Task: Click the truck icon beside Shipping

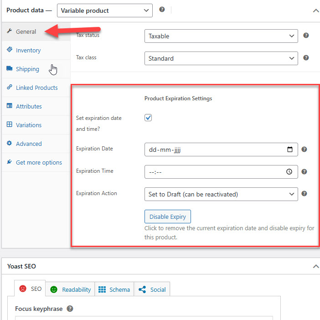Action: [10, 68]
